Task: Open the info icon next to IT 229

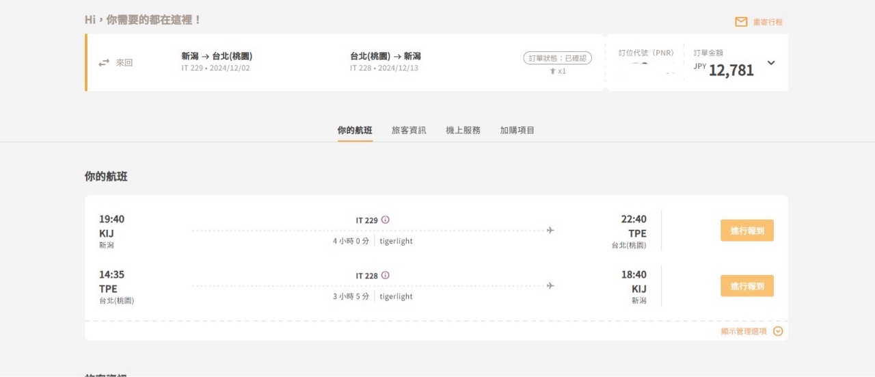Action: pyautogui.click(x=386, y=220)
